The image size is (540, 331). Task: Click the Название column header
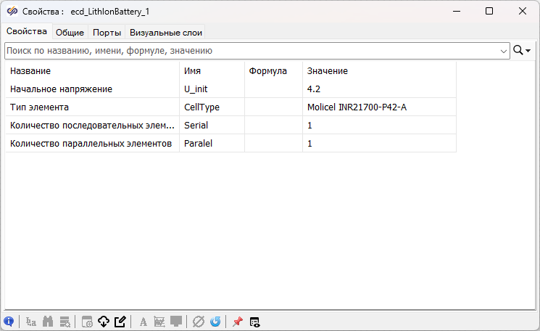30,70
